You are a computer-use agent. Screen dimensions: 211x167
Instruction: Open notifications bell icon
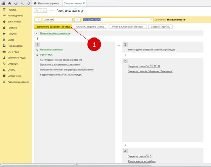(x=28, y=3)
